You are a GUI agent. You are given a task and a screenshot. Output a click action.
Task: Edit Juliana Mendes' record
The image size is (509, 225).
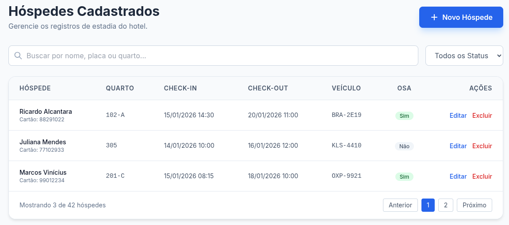tap(458, 146)
